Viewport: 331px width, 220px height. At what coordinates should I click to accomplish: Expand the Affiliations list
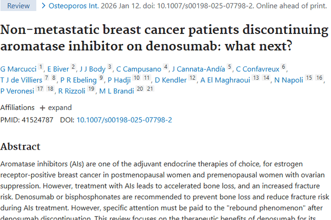[56, 107]
